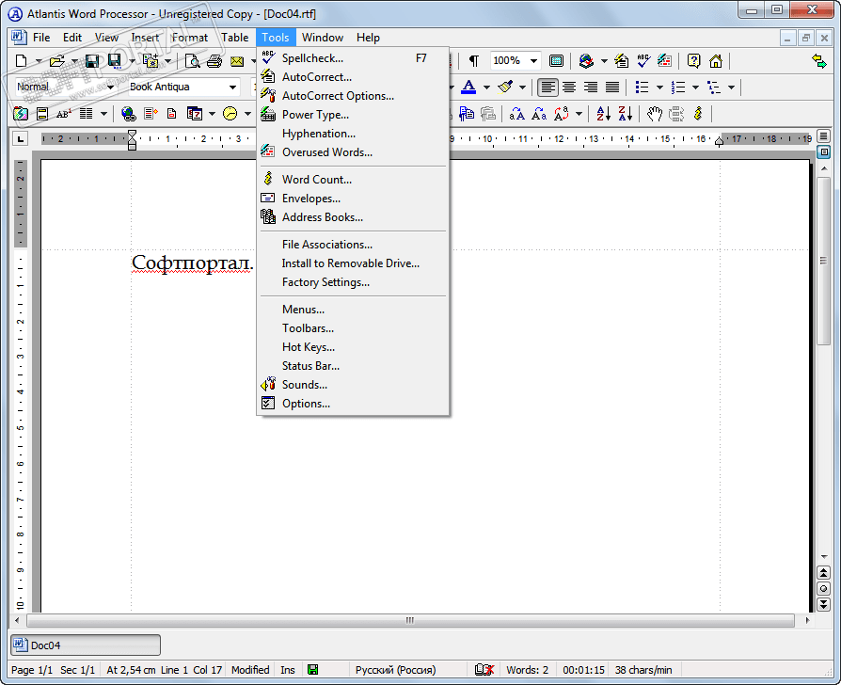This screenshot has height=685, width=841.
Task: Toggle center alignment
Action: tap(569, 87)
